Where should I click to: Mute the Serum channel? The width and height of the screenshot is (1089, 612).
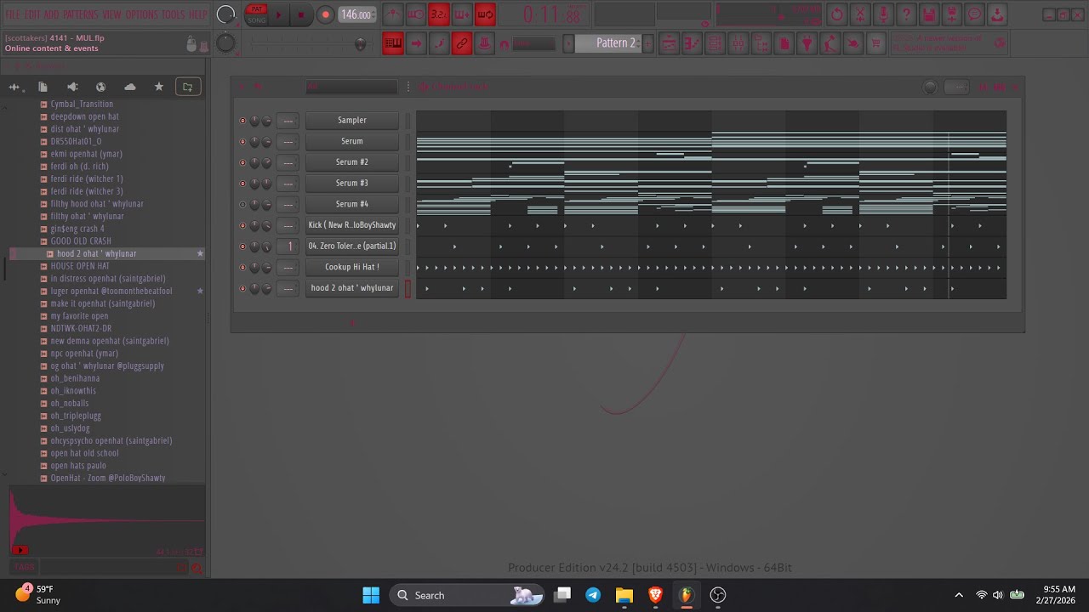(x=242, y=142)
